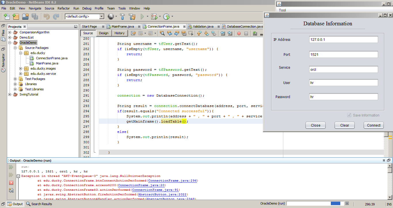Select ConnectionFrame.java in Projects tree

point(52,58)
